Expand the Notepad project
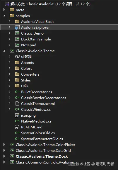Screen dimensions: 118x170 pos(10,45)
